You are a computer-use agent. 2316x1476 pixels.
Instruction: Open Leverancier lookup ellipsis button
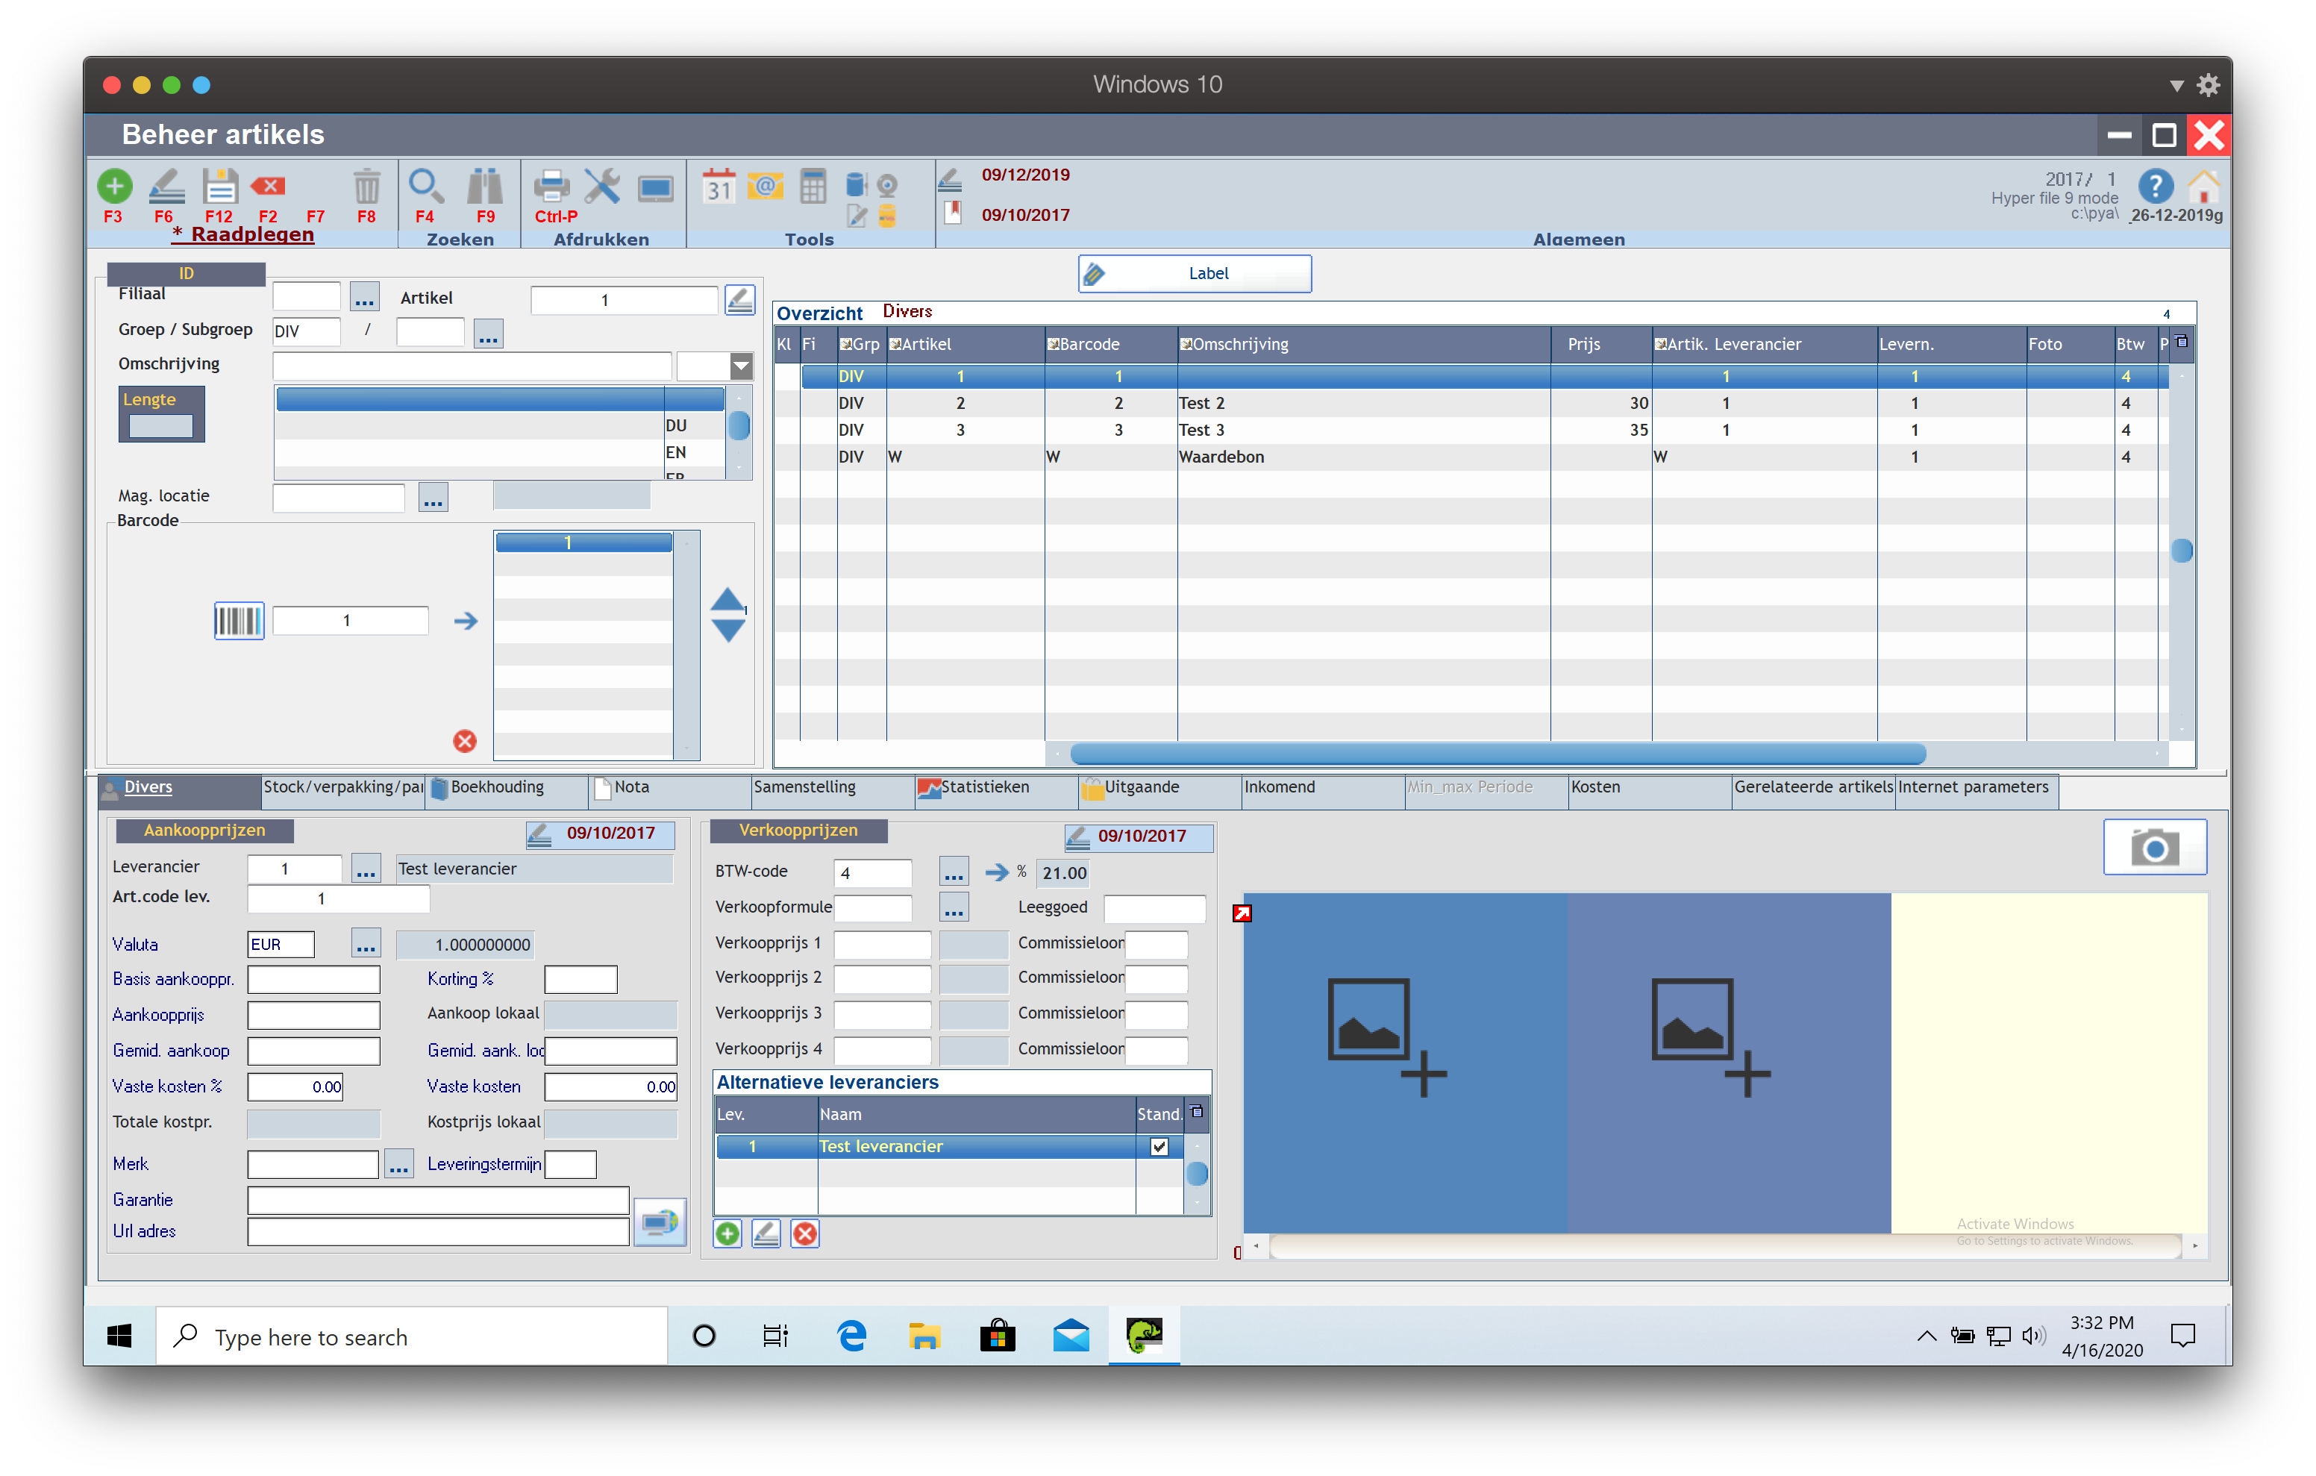[366, 869]
